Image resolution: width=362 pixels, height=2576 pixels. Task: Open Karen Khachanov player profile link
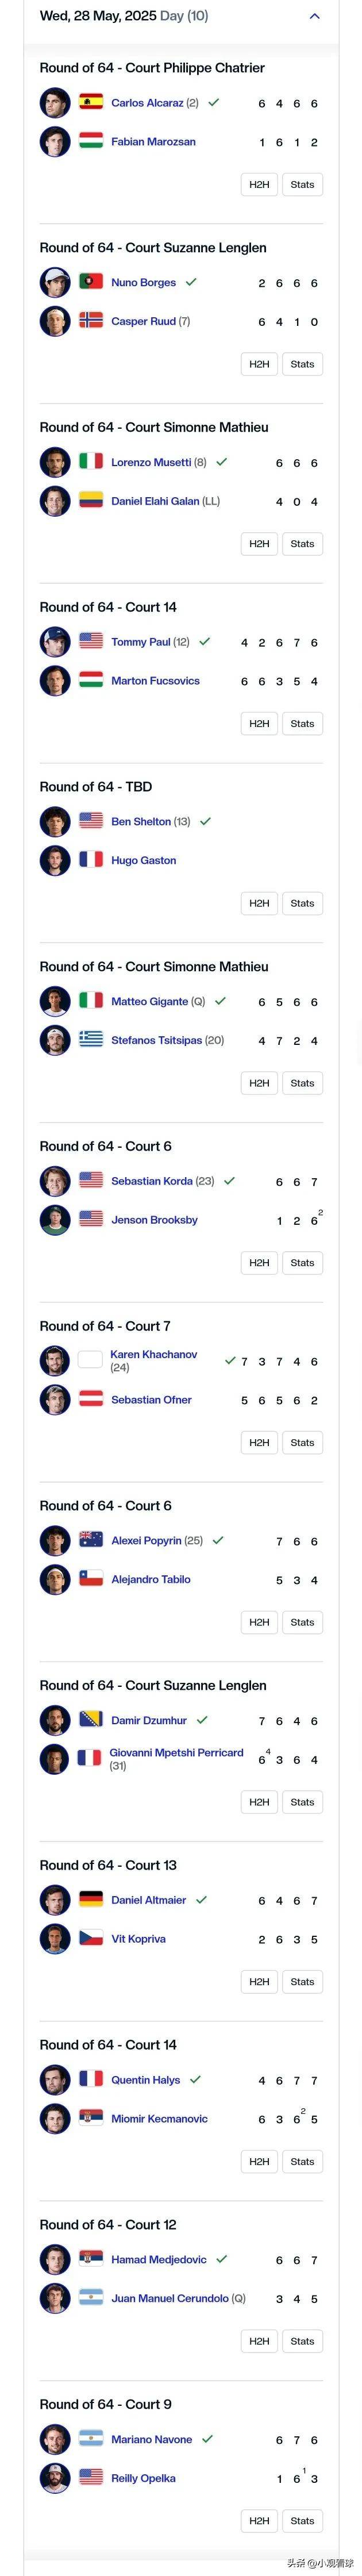(x=154, y=1354)
